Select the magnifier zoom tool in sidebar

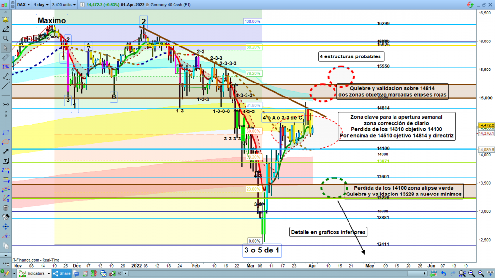(x=5, y=38)
